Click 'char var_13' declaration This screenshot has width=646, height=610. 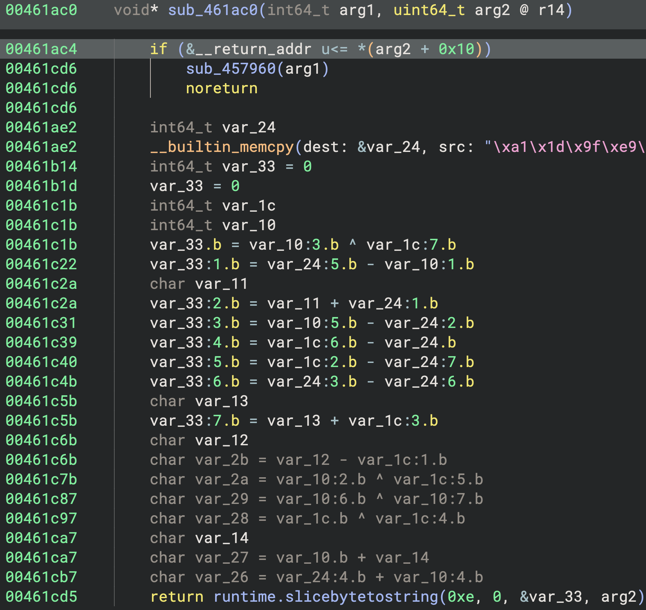point(199,401)
